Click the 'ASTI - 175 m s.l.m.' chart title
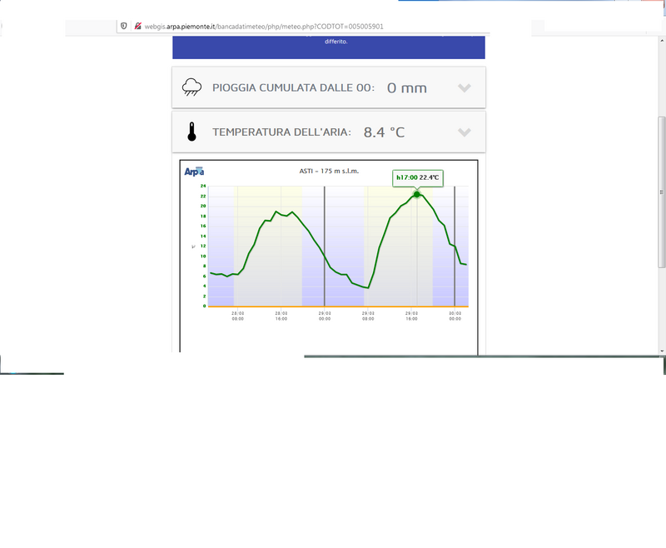This screenshot has height=548, width=666. click(329, 171)
